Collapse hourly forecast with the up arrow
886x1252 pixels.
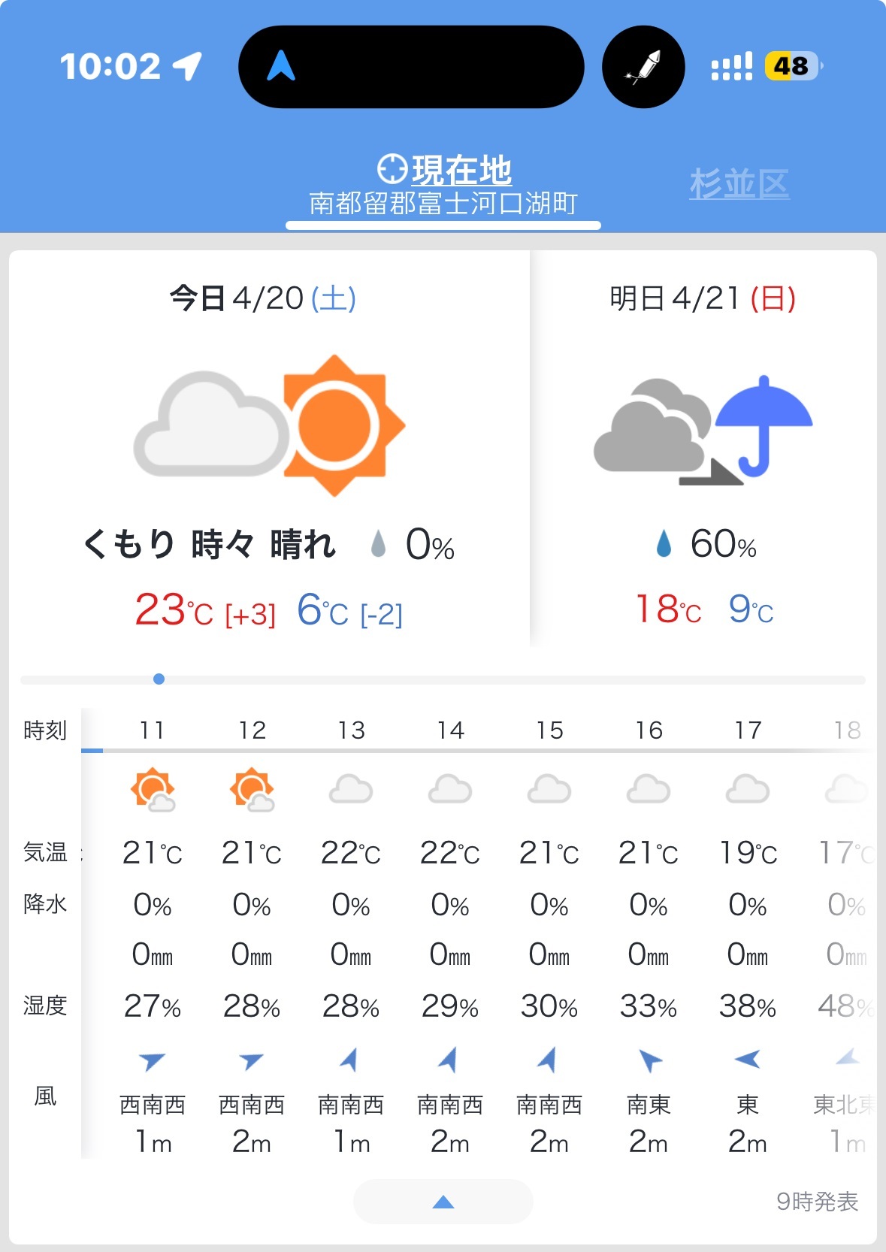(443, 1202)
